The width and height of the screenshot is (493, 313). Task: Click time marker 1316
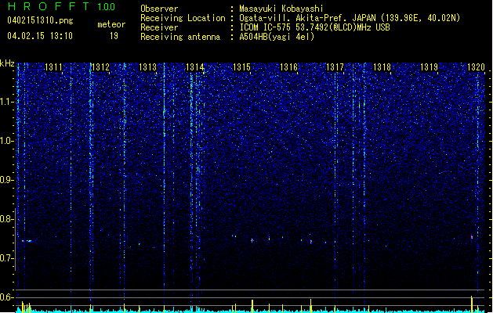tap(288, 67)
